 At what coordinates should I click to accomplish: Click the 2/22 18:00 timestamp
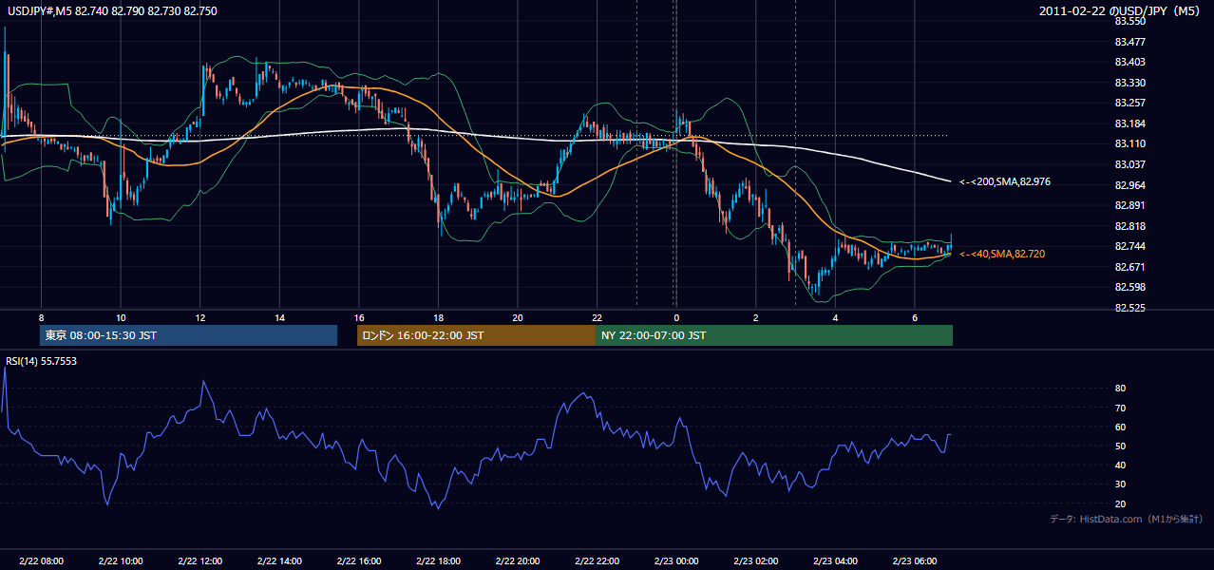[x=438, y=561]
